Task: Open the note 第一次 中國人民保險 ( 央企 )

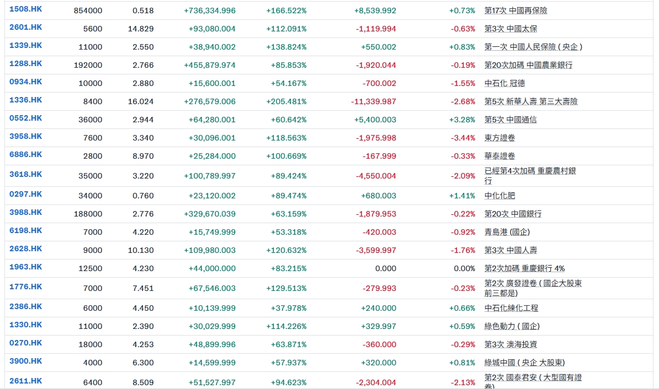Action: (x=533, y=47)
